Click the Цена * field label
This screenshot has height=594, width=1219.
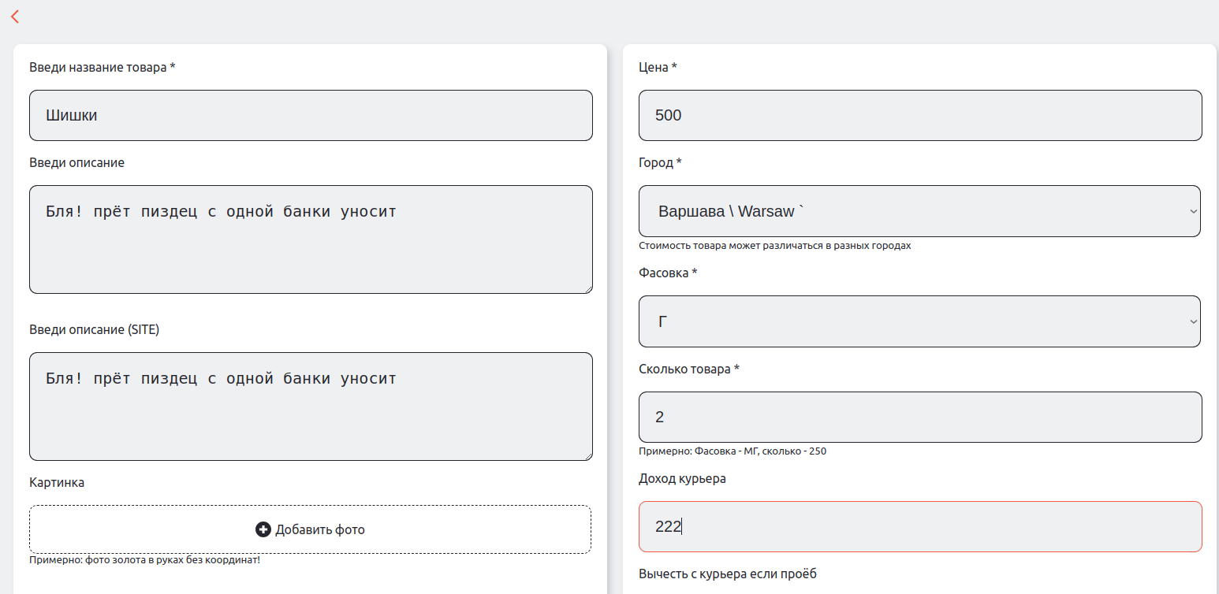tap(658, 68)
